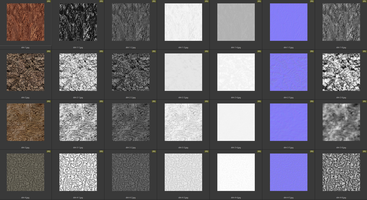The width and height of the screenshot is (367, 200).
Task: Select the dirt-1-5.jpg purple normal map
Action: pos(289,22)
